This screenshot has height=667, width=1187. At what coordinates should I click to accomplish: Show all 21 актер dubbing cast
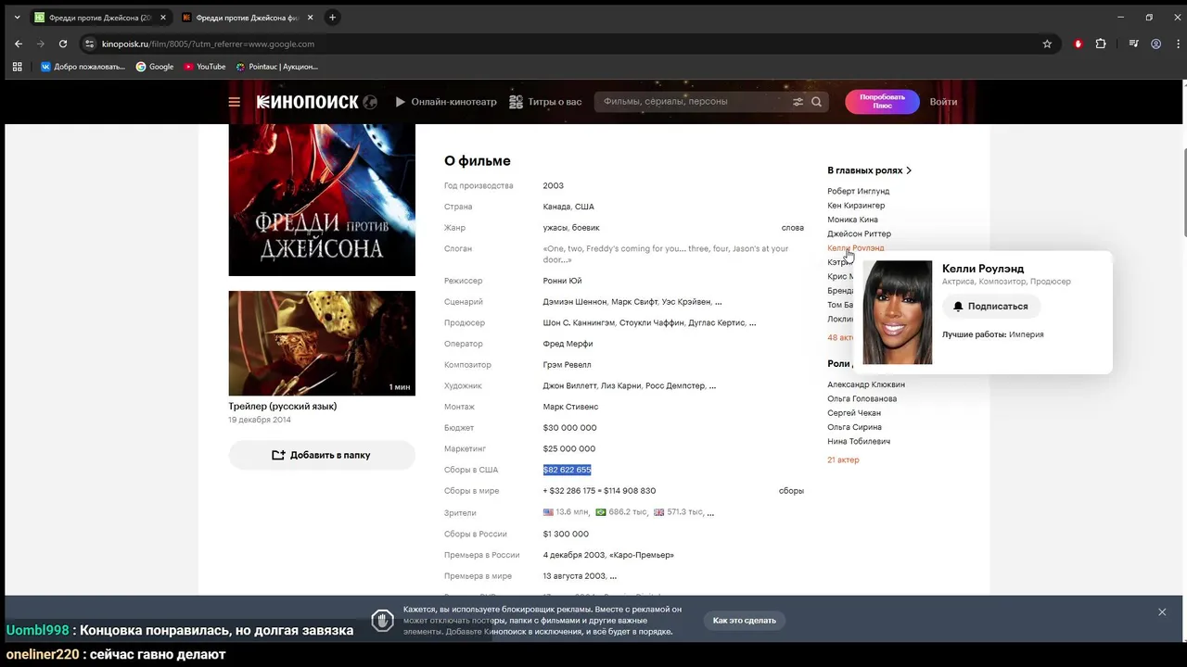tap(843, 459)
